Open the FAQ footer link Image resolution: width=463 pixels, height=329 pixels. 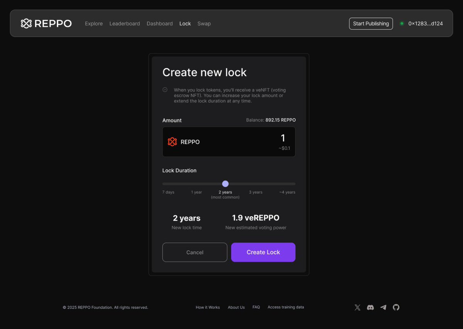click(256, 307)
